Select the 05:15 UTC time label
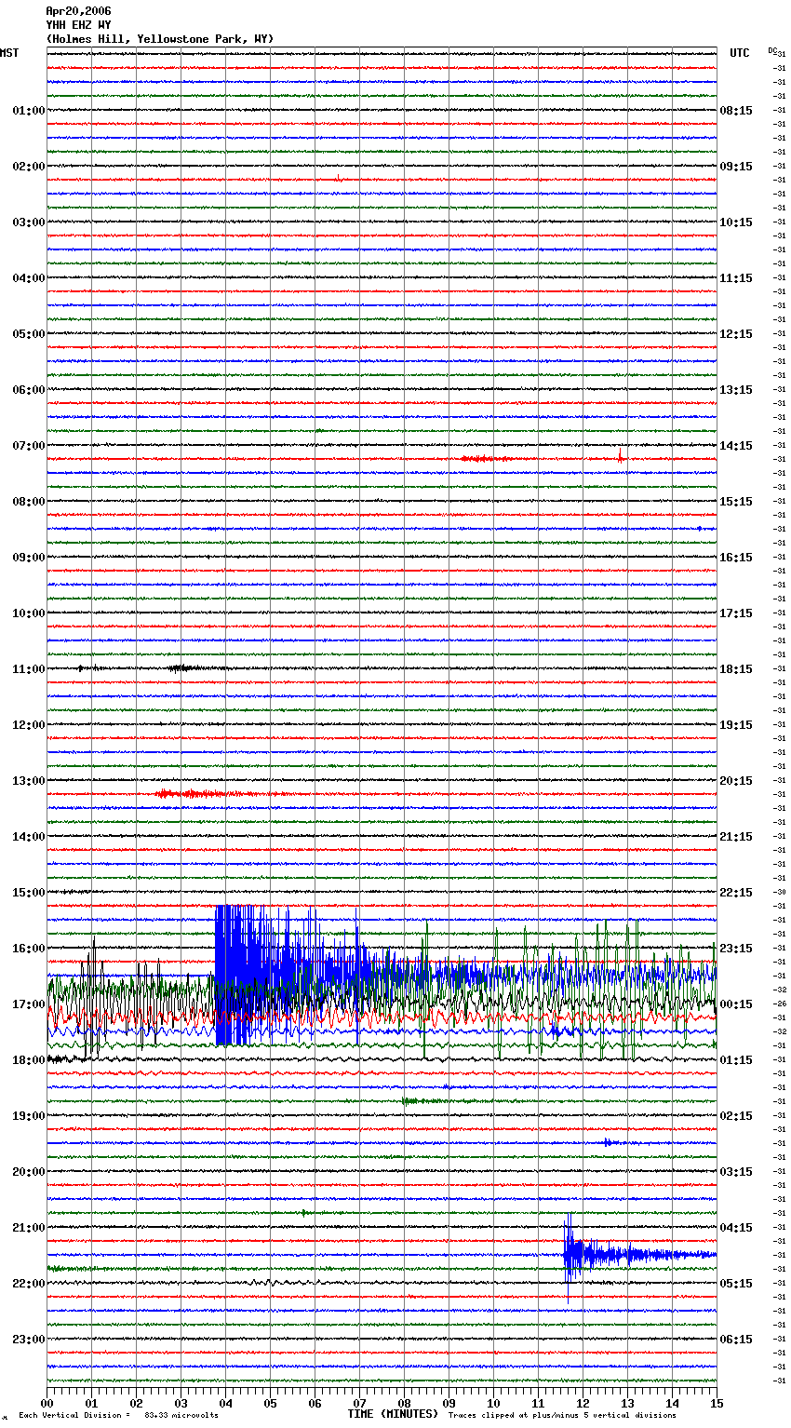The image size is (791, 1428). click(736, 1284)
